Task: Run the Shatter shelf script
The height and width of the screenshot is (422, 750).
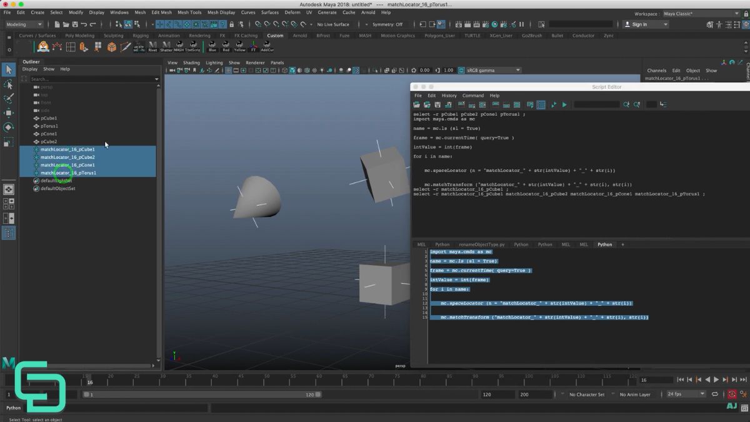Action: [166, 46]
